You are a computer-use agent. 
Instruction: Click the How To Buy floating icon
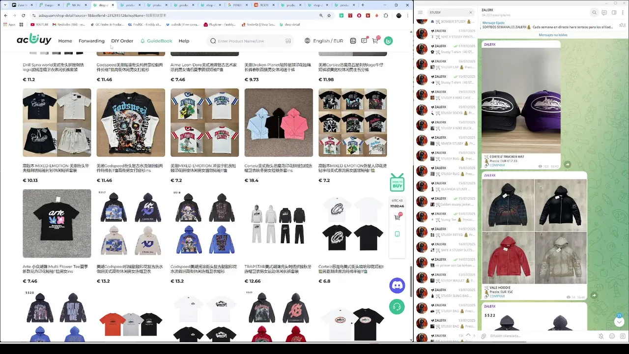click(x=397, y=182)
